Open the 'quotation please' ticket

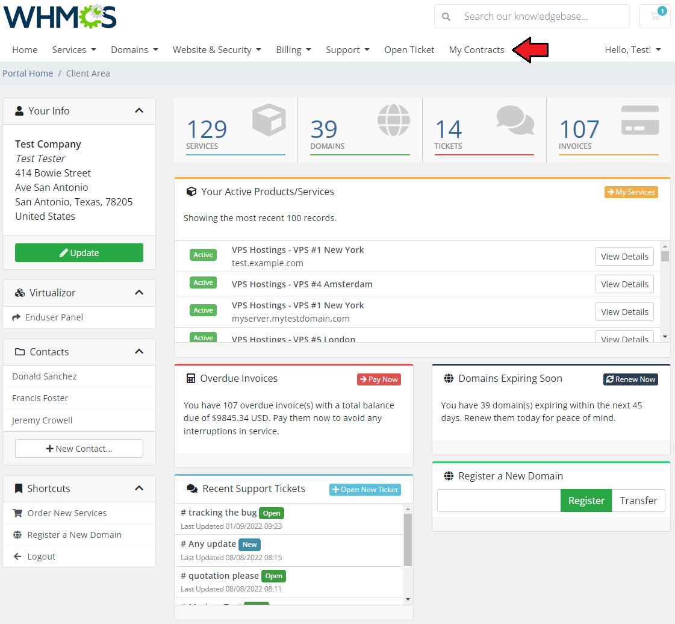click(220, 576)
